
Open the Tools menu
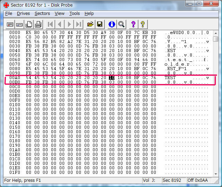[x=75, y=14]
